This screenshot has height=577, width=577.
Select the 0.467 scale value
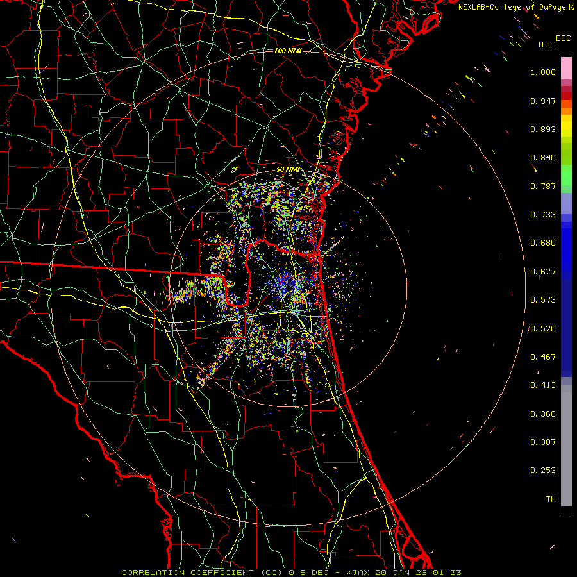[x=543, y=357]
